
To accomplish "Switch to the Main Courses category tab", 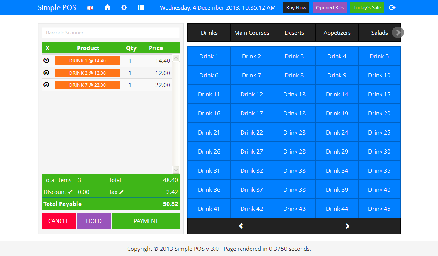I will [x=252, y=33].
